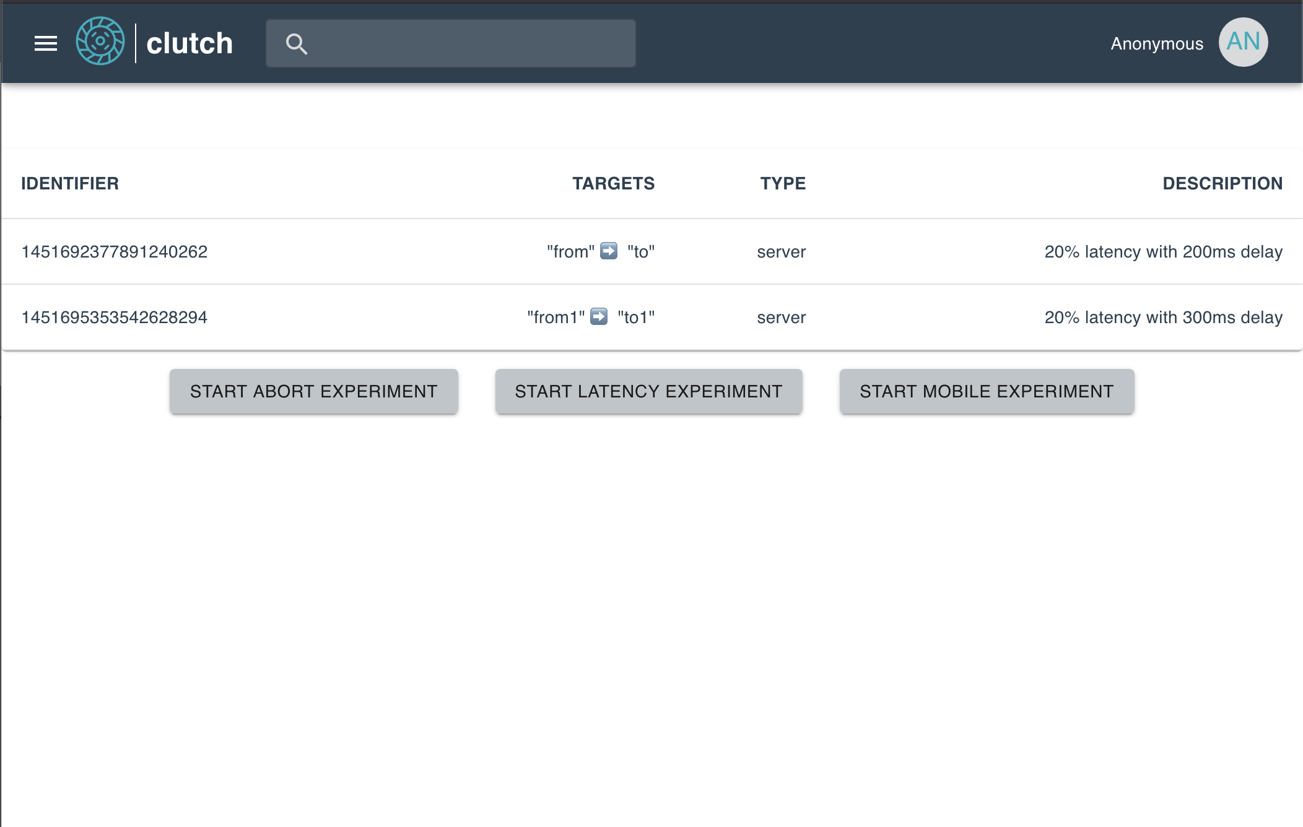Screen dimensions: 1303x827
Task: Start mobile experiment
Action: point(987,391)
